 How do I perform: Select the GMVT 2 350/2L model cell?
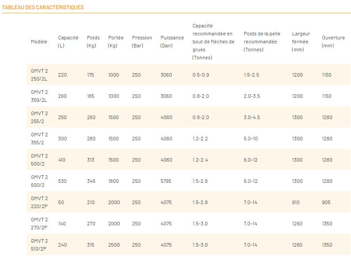click(x=39, y=96)
